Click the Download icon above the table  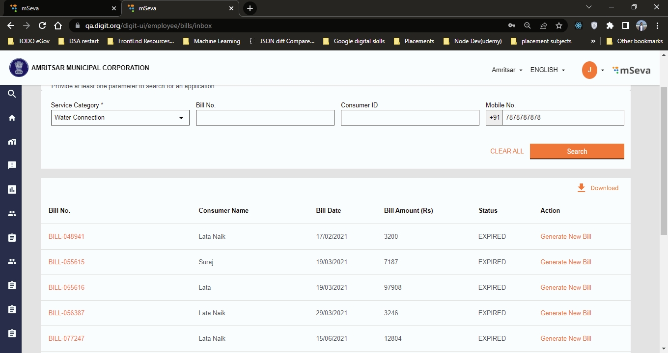(582, 188)
